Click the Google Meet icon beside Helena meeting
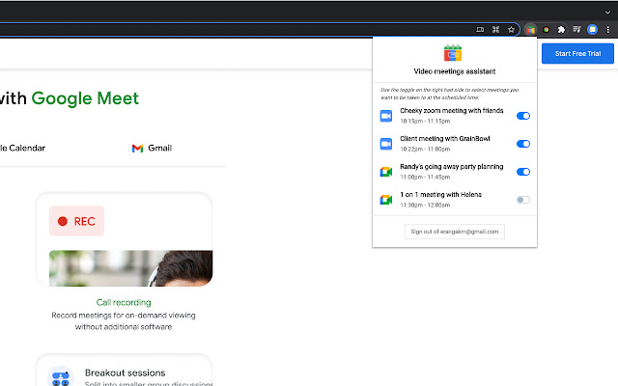618x386 pixels. pyautogui.click(x=386, y=200)
